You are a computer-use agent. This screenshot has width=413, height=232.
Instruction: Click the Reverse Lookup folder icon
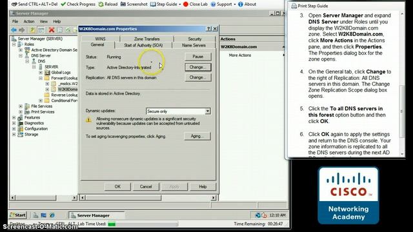pyautogui.click(x=47, y=95)
